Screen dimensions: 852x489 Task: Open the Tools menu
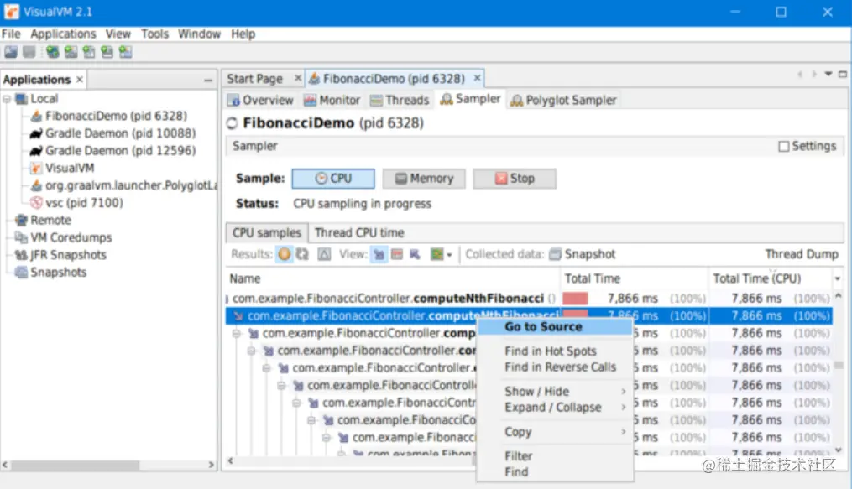coord(154,34)
